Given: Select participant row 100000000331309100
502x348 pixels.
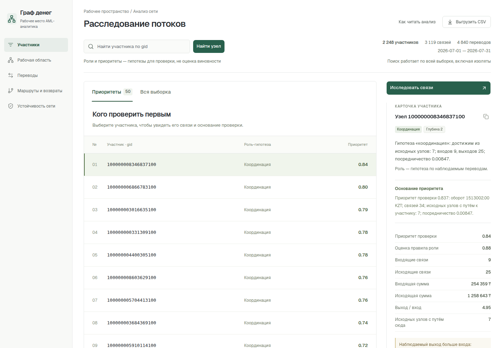Looking at the screenshot, I should tap(230, 232).
